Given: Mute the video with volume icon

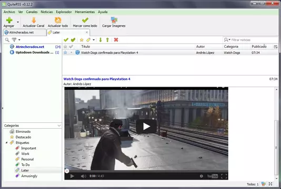Looking at the screenshot, I should pos(83,176).
